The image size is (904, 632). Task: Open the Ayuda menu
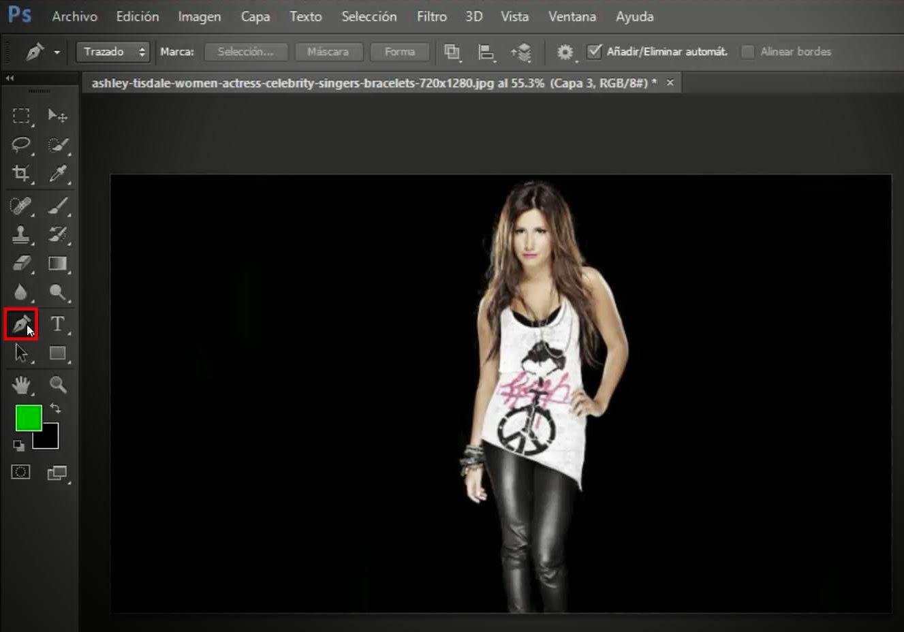click(x=635, y=16)
